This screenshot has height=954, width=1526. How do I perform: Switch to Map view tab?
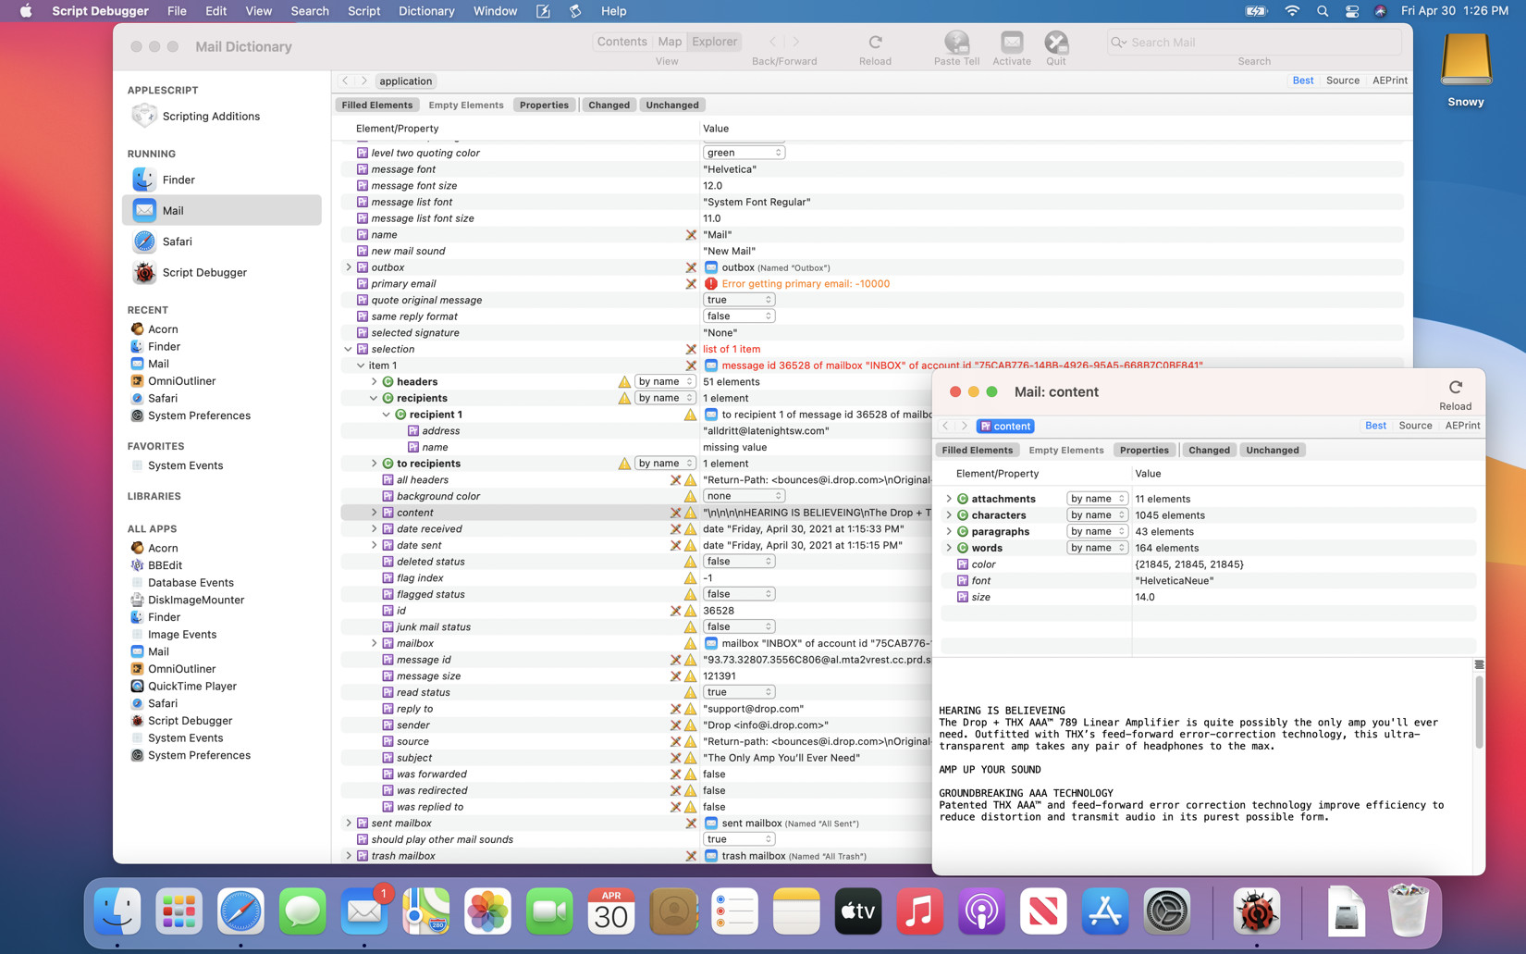670,42
